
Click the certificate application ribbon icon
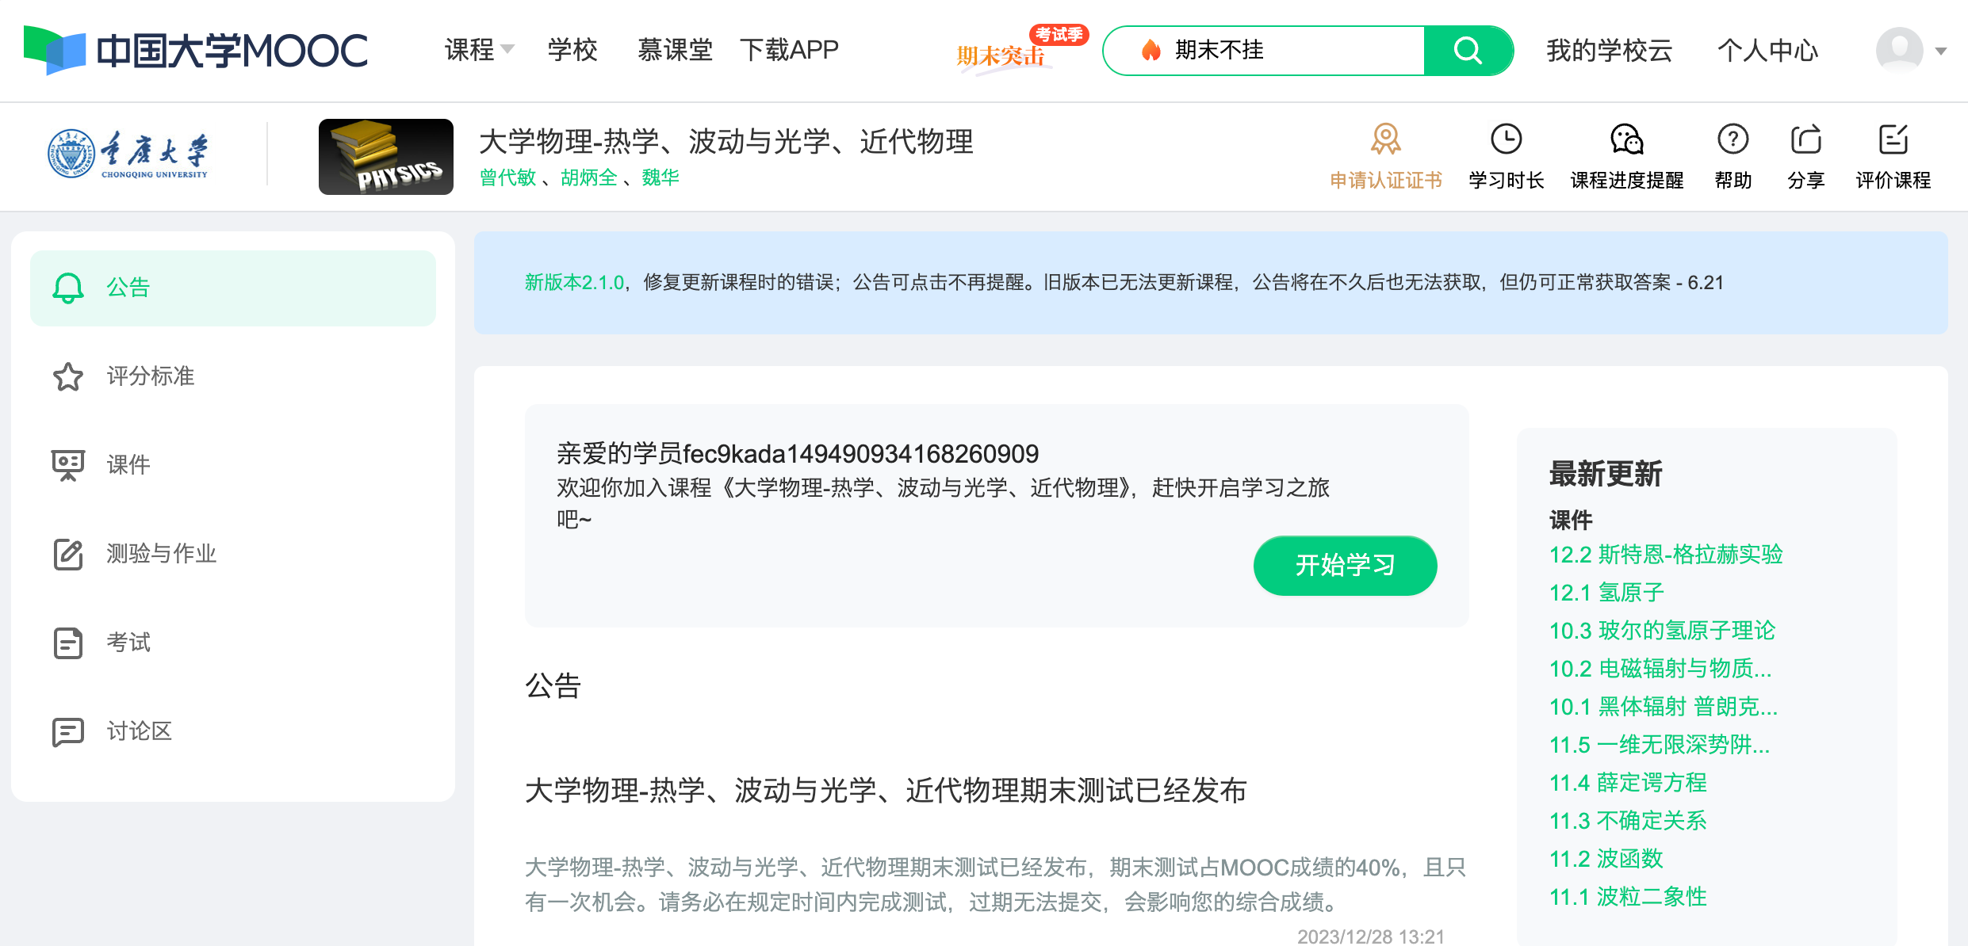click(x=1385, y=139)
